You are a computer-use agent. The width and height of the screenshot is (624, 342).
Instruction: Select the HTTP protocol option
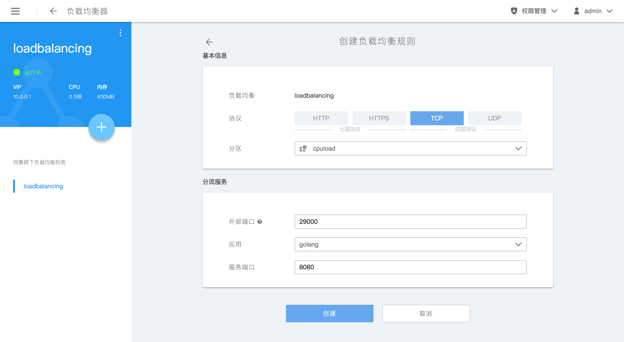(x=321, y=118)
